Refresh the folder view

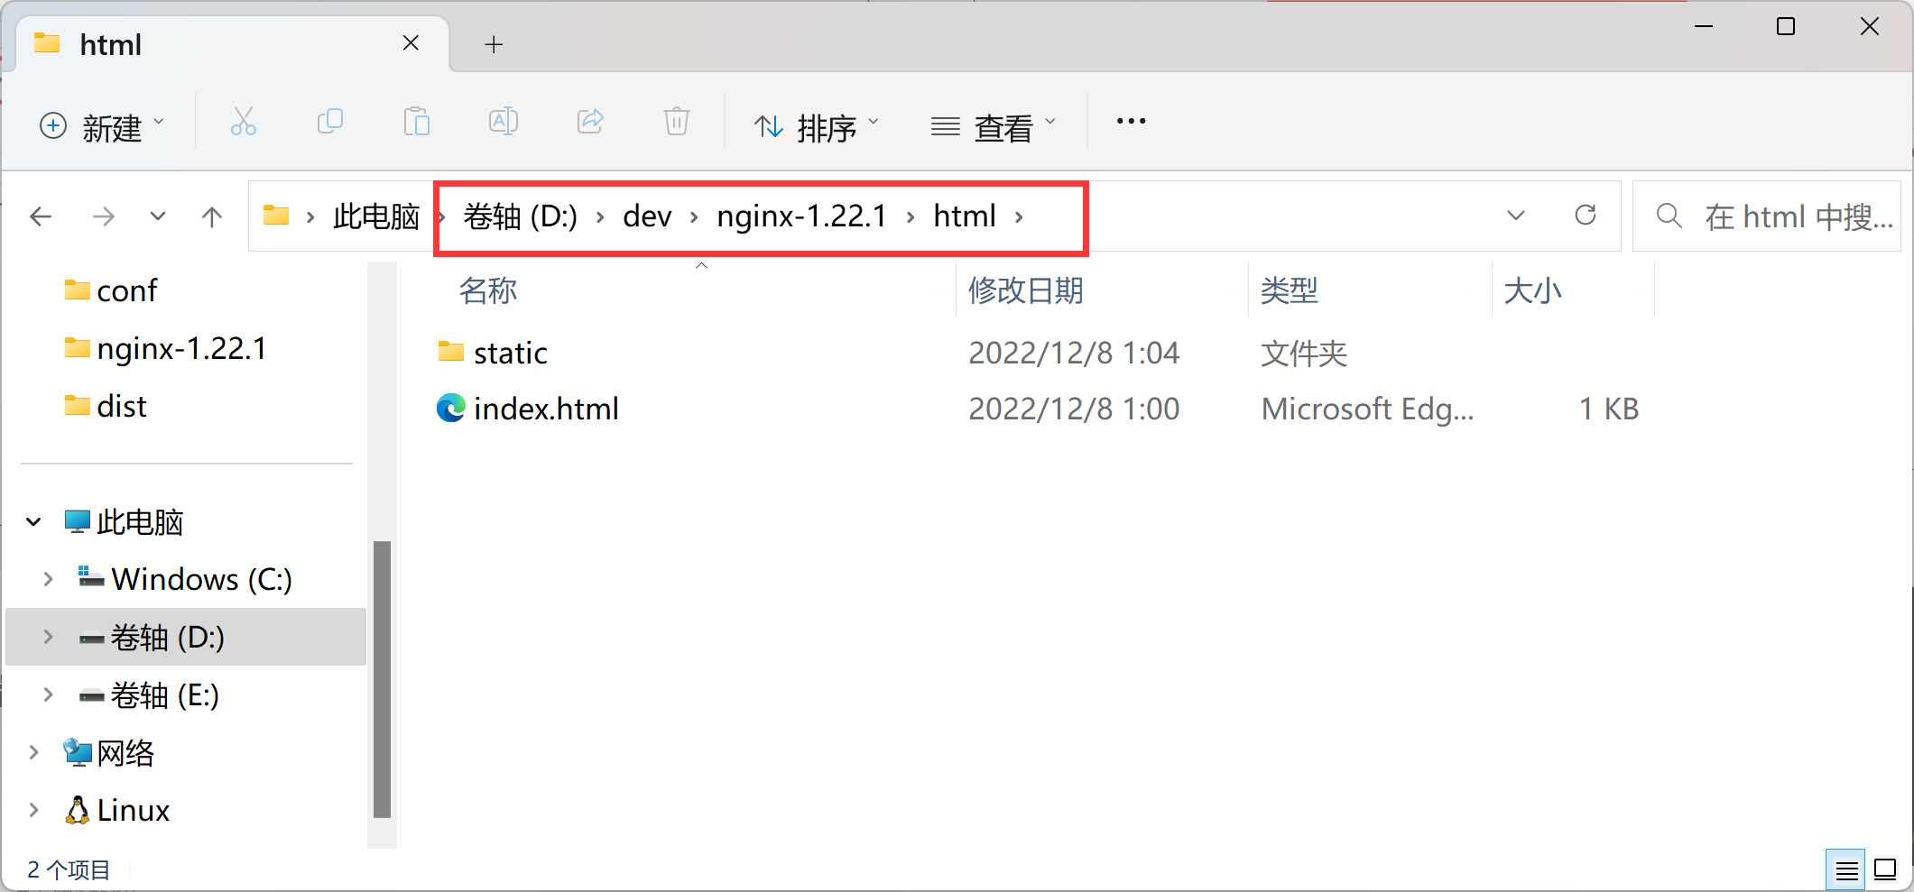1586,216
